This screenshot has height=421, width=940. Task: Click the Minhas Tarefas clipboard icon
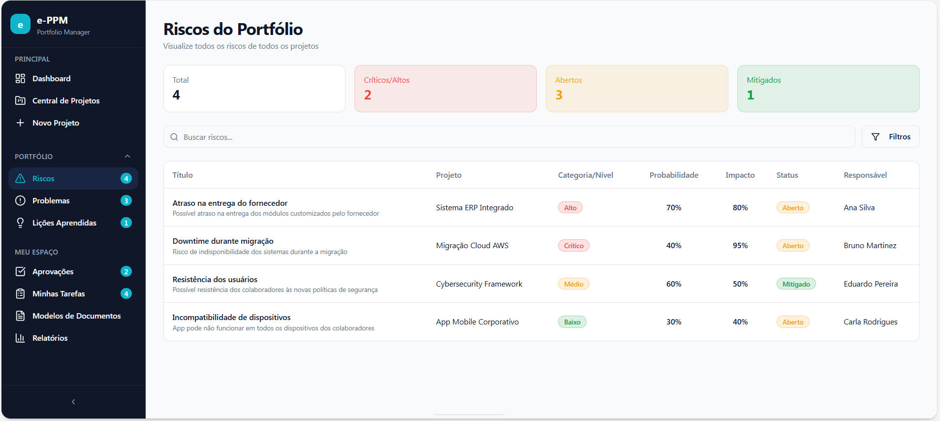pos(20,293)
